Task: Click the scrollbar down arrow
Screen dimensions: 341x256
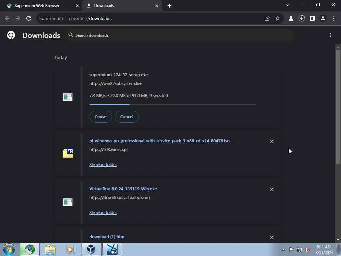Action: point(338,240)
